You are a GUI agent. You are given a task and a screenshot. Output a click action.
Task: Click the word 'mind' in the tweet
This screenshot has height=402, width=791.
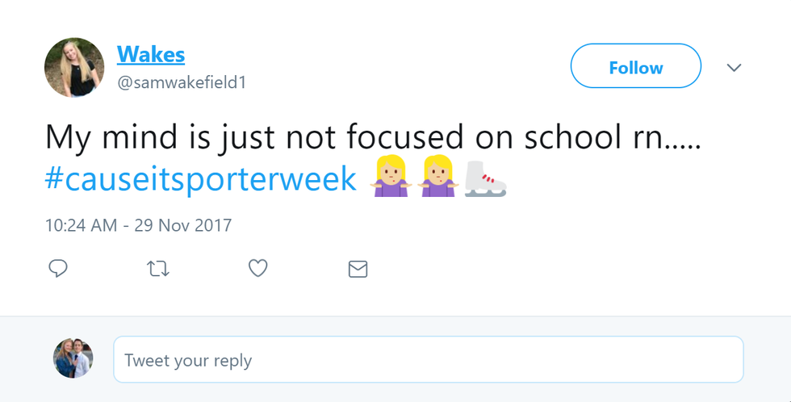[136, 137]
